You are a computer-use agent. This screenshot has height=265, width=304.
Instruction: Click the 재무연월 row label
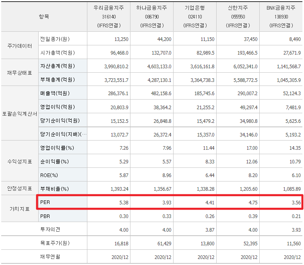click(50, 257)
